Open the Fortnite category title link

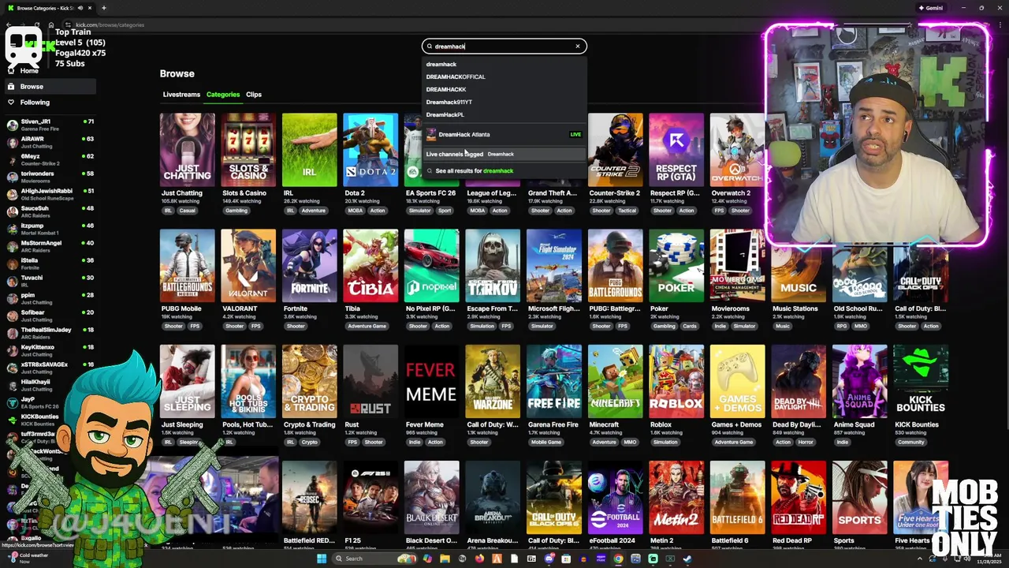(296, 308)
